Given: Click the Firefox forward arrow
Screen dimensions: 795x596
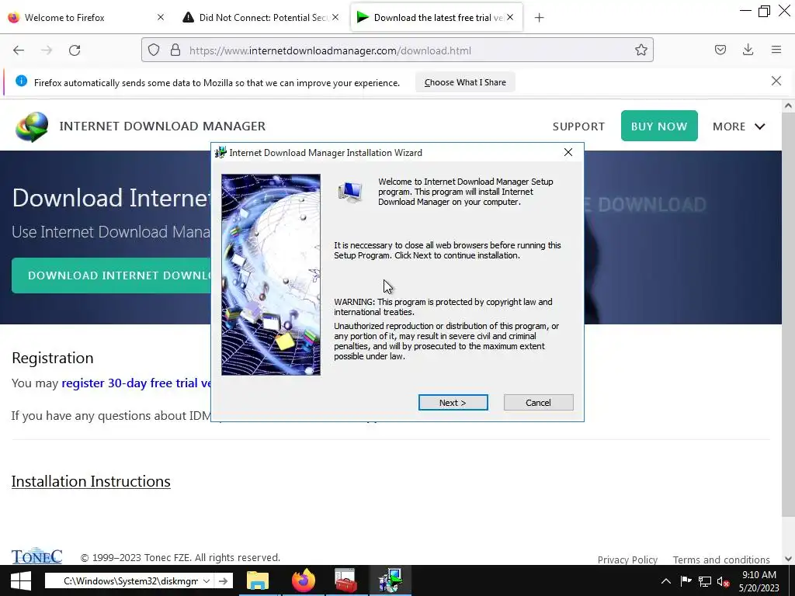Looking at the screenshot, I should click(x=47, y=50).
